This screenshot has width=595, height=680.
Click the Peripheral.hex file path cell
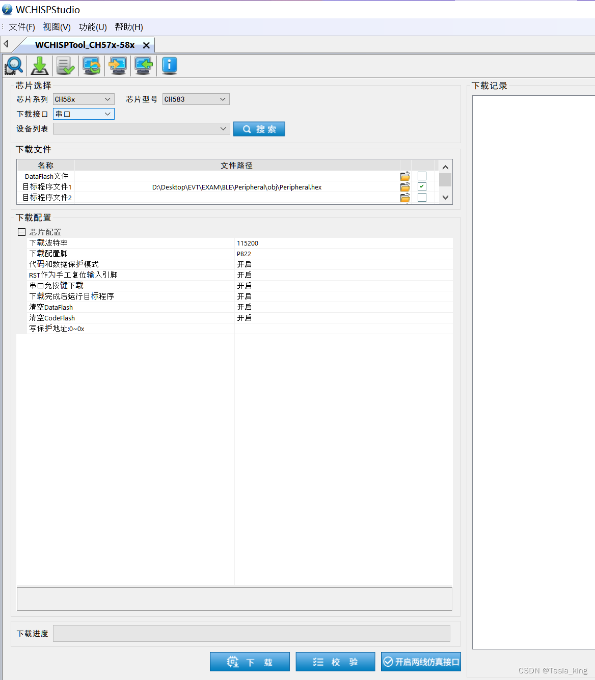237,187
